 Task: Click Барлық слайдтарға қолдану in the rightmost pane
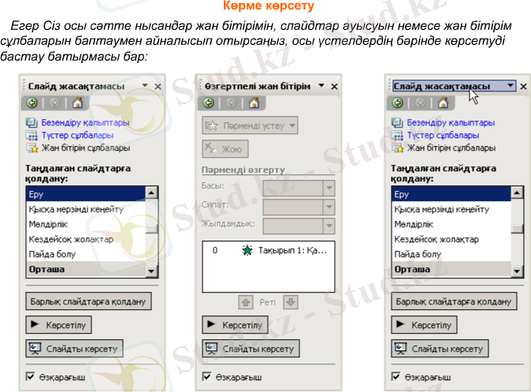[453, 301]
